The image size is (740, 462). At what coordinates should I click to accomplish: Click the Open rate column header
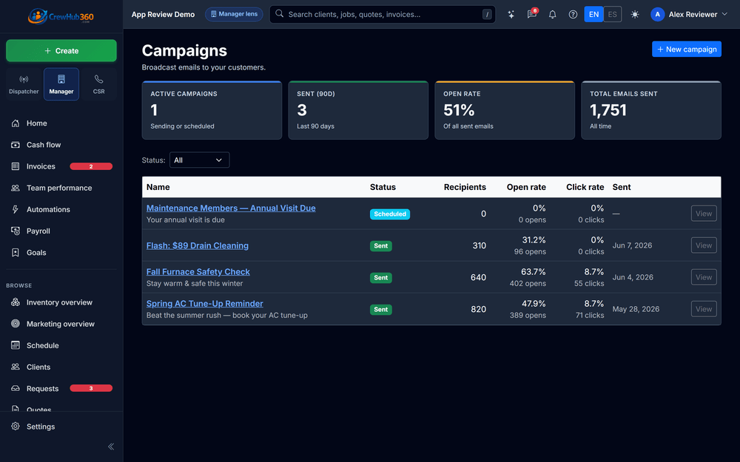click(x=526, y=187)
